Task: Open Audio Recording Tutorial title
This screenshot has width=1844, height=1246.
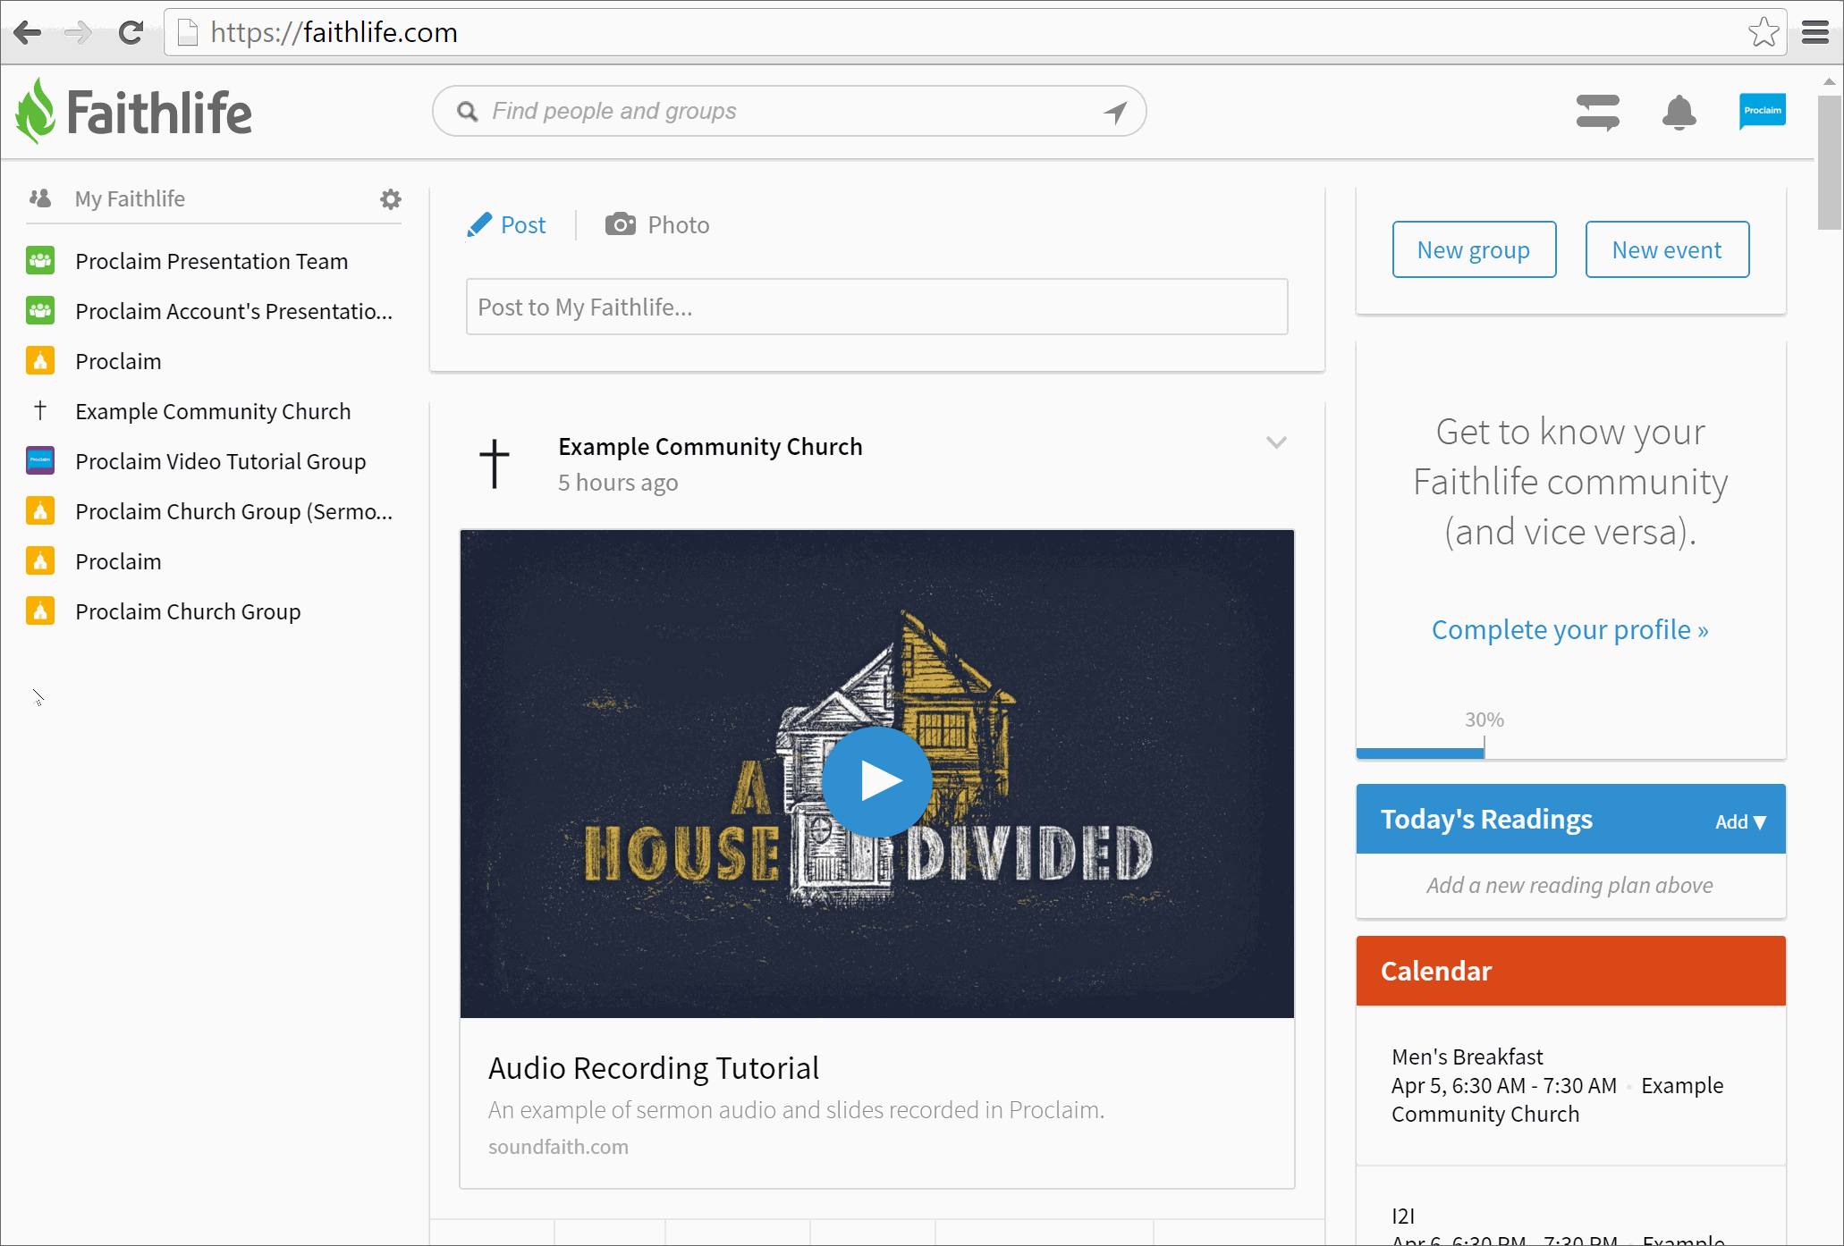Action: pos(654,1068)
